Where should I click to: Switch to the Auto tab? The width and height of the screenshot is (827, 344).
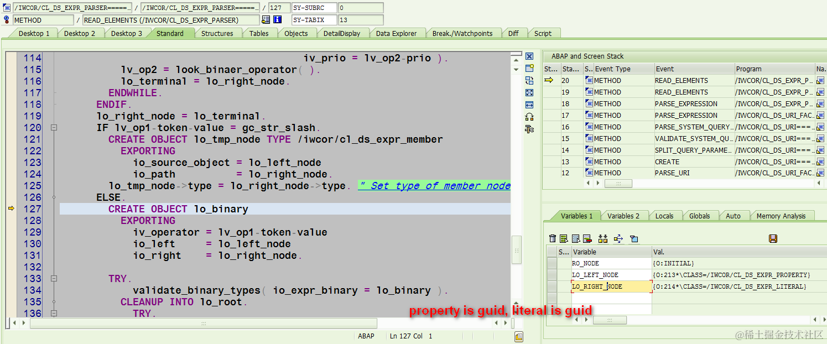733,216
